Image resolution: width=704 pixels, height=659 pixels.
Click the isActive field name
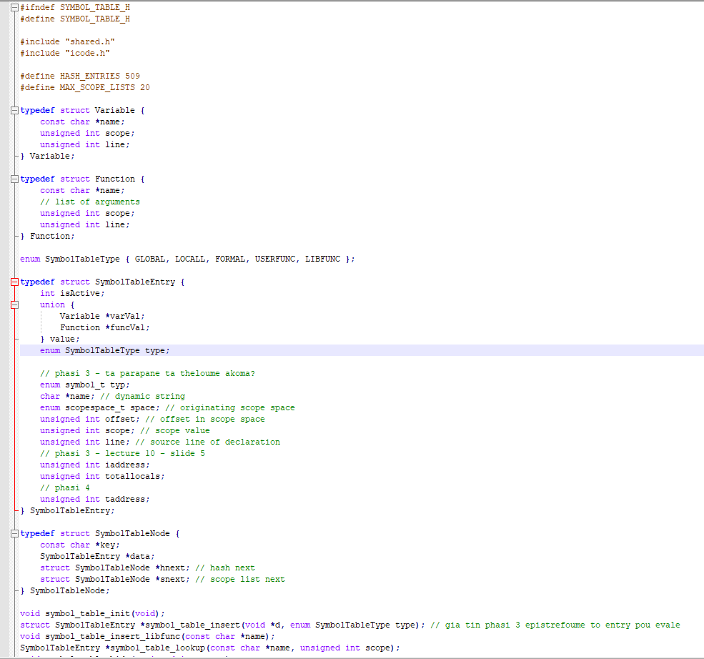[x=81, y=294]
